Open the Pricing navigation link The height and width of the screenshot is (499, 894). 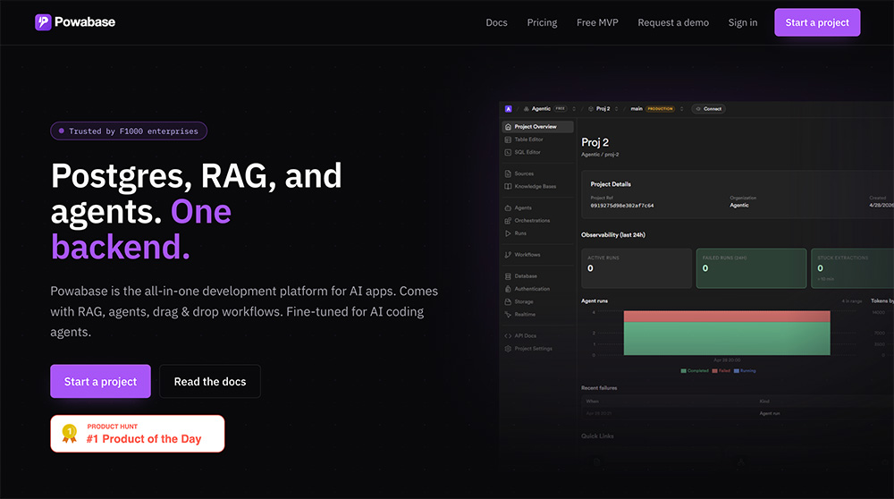(543, 23)
